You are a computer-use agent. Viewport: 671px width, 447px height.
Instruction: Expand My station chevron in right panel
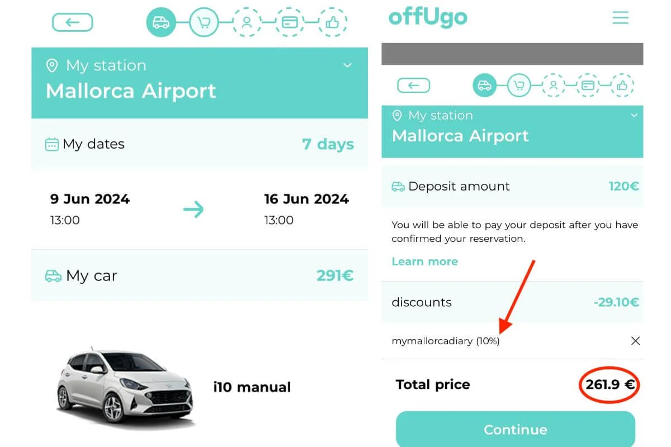[634, 115]
